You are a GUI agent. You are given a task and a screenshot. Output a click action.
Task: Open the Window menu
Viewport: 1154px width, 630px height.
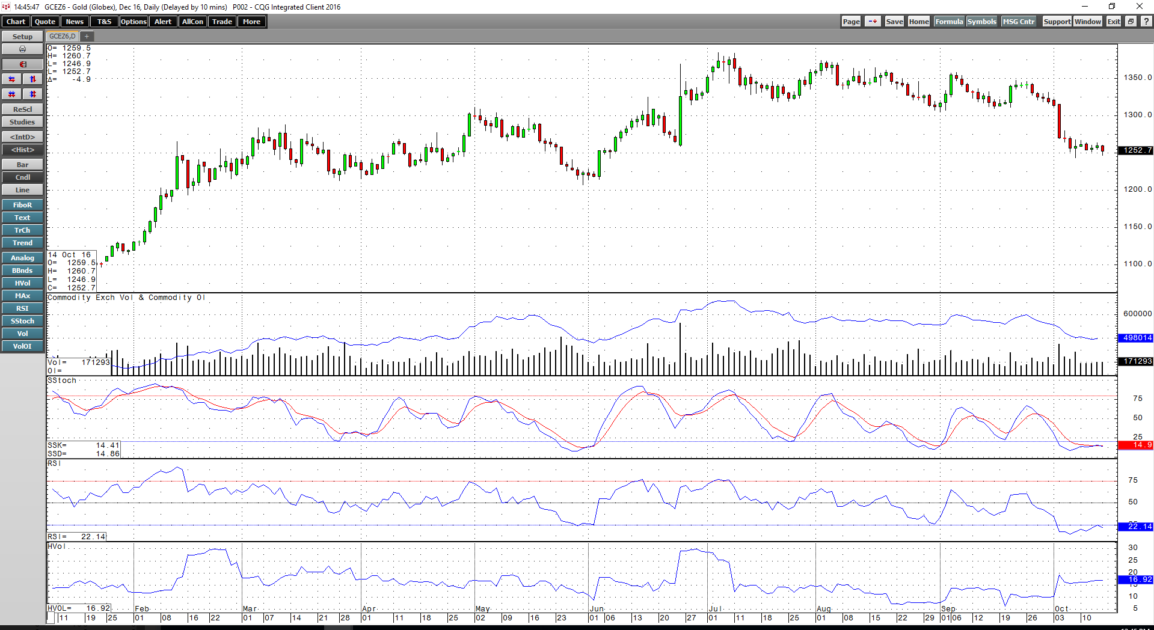click(1088, 22)
